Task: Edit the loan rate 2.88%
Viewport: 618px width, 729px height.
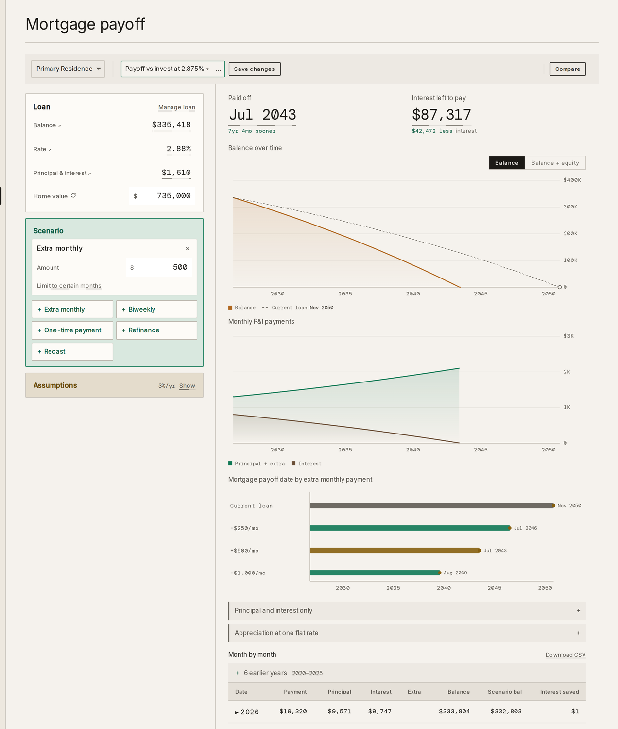Action: 178,149
